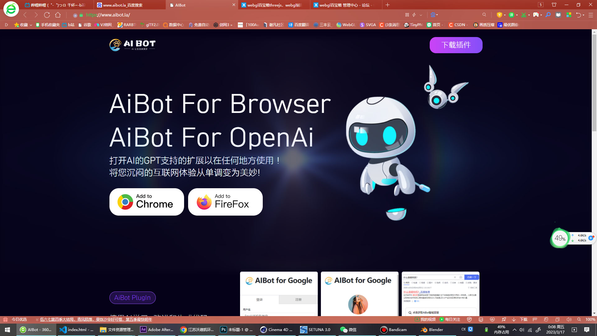Open the skin shirt icon in title bar
597x336 pixels.
(x=554, y=5)
